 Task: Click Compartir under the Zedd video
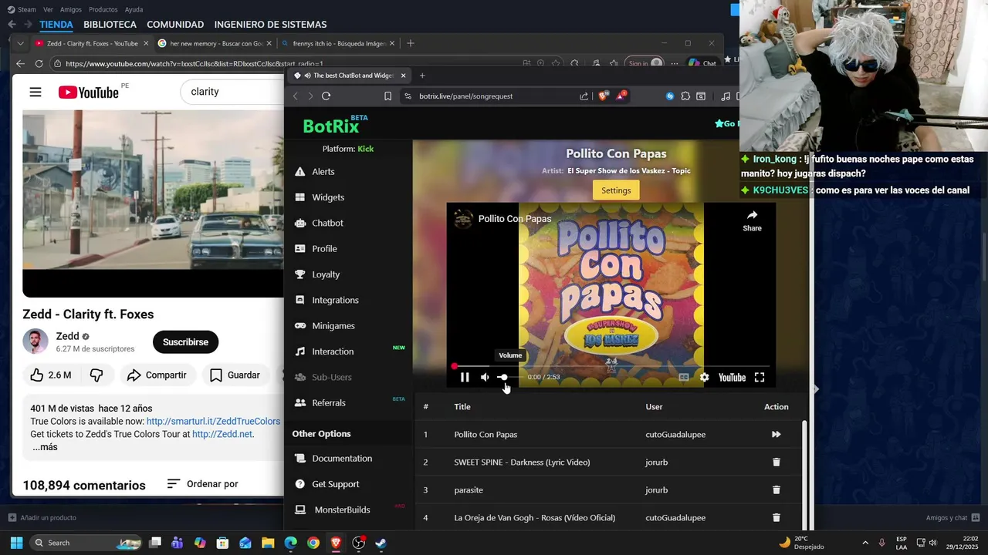[x=157, y=375]
